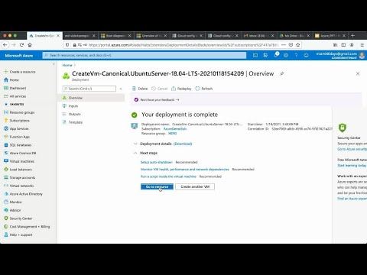This screenshot has height=275, width=367.
Task: Switch to the Boot diagnostics browser tab
Action: point(115,36)
